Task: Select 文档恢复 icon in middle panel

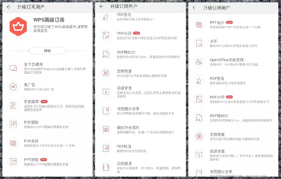Action: 106,73
